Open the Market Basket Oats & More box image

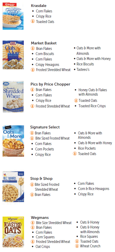13,55
